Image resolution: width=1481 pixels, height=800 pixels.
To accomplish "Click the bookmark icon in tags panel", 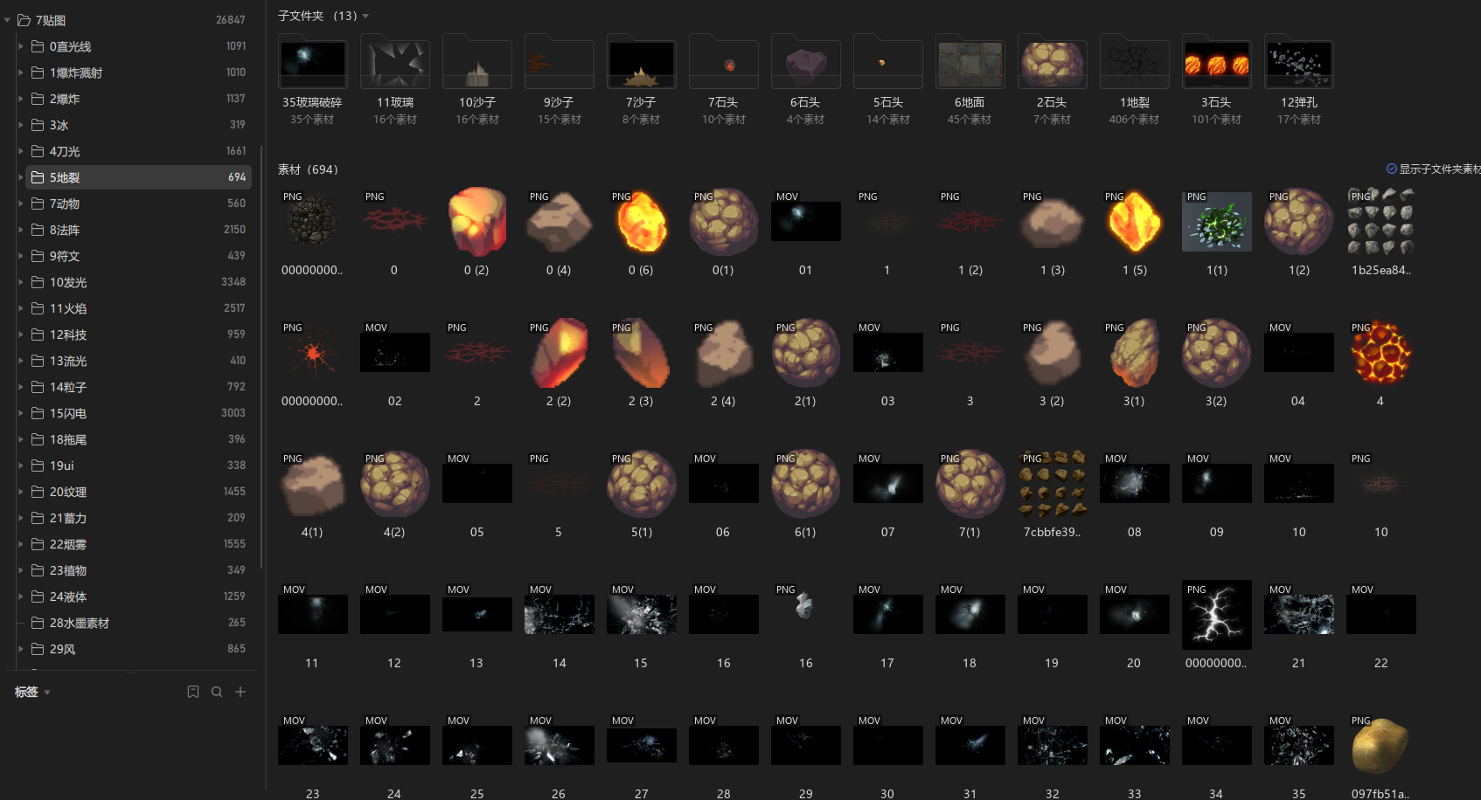I will pyautogui.click(x=193, y=692).
